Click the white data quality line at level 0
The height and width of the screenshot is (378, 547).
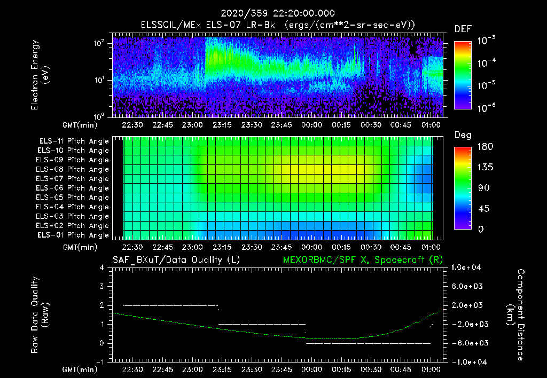(x=369, y=343)
